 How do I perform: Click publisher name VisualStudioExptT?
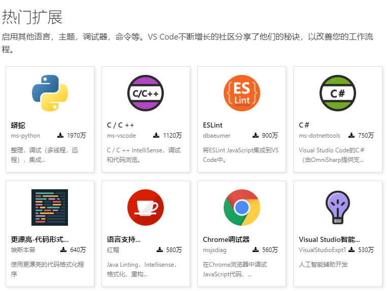(323, 250)
